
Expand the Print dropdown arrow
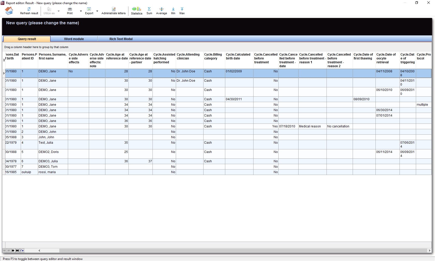81,11
